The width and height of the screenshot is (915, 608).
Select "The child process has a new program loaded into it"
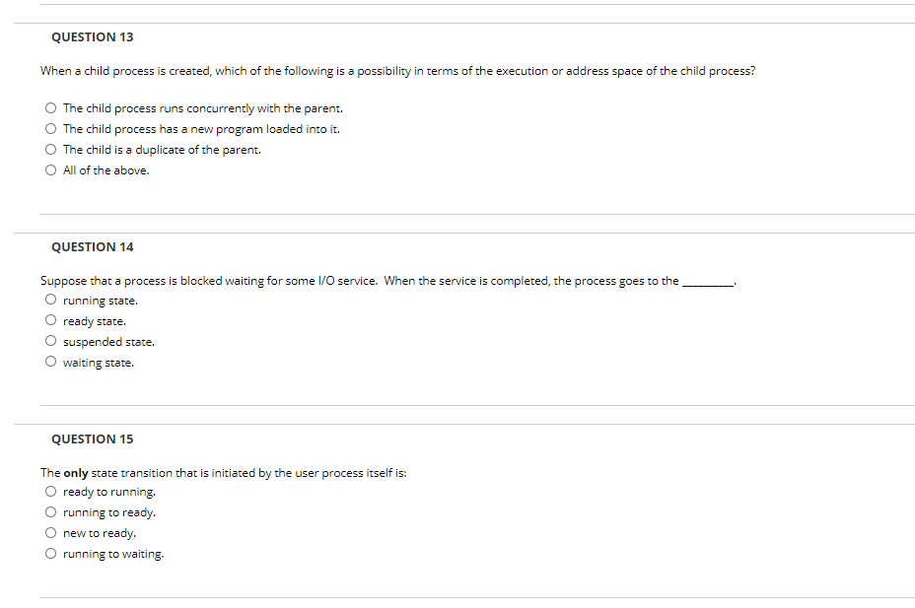click(49, 128)
